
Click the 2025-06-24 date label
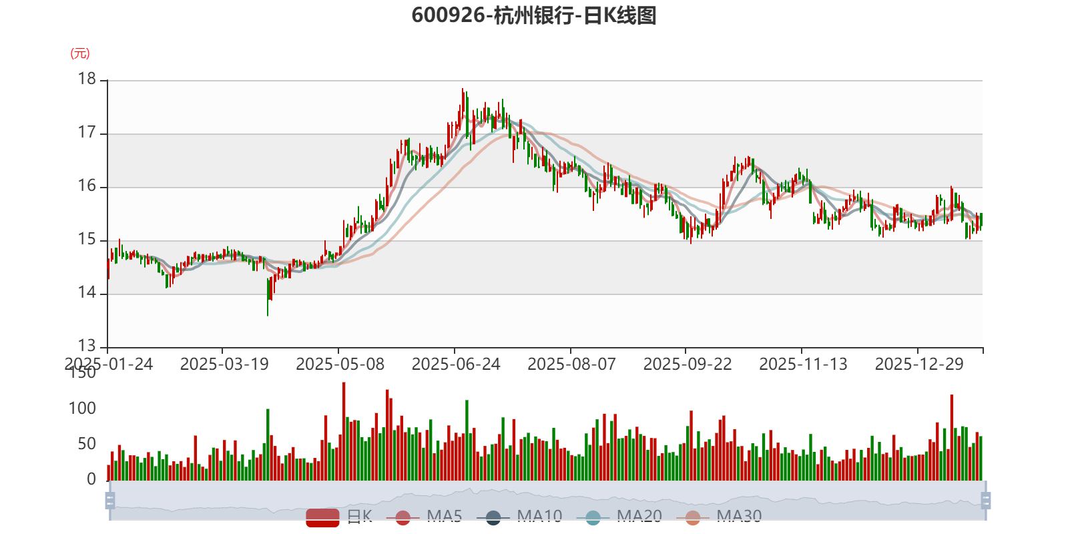[x=456, y=364]
